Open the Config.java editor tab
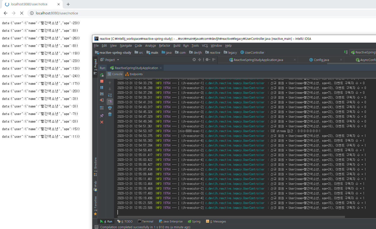376x229 pixels. pyautogui.click(x=319, y=60)
